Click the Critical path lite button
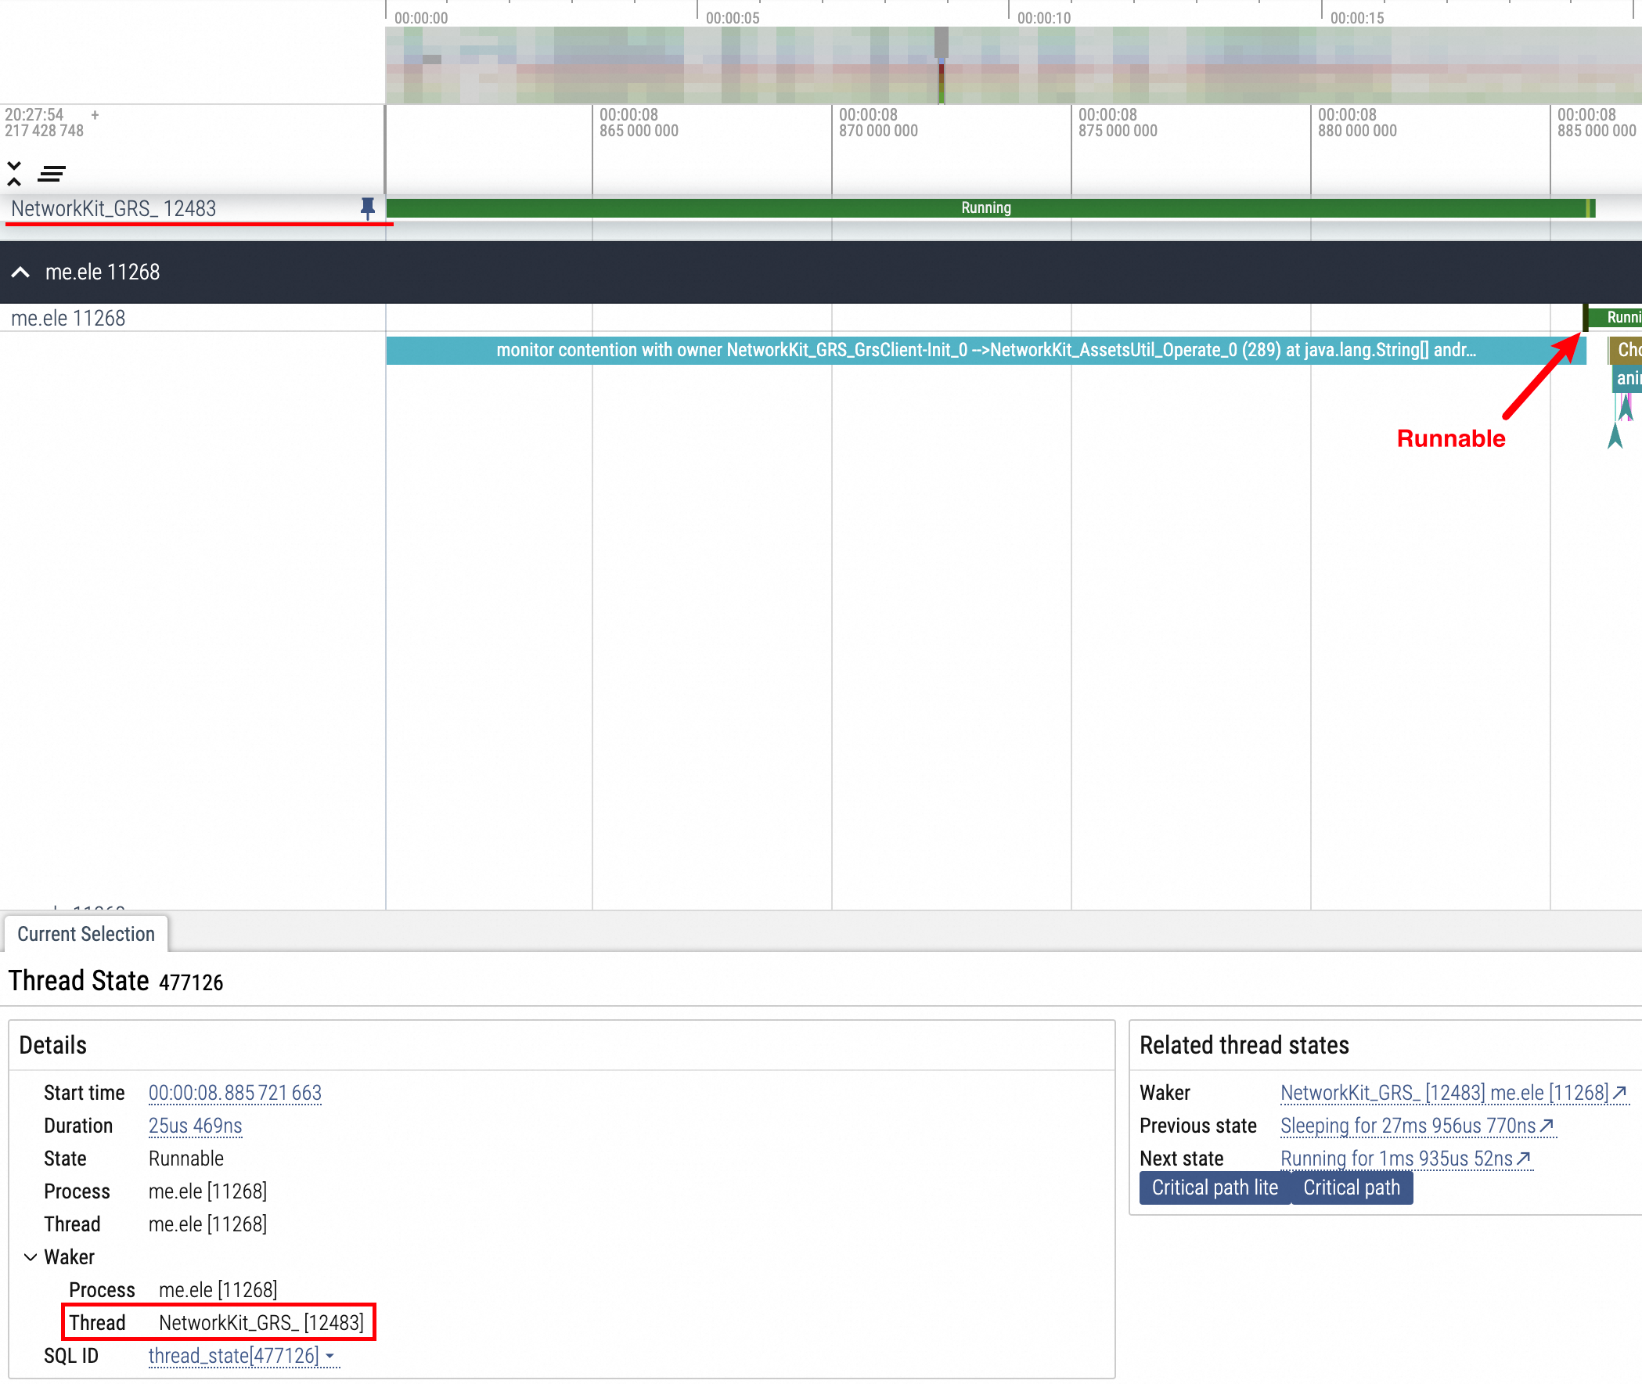 click(x=1214, y=1188)
